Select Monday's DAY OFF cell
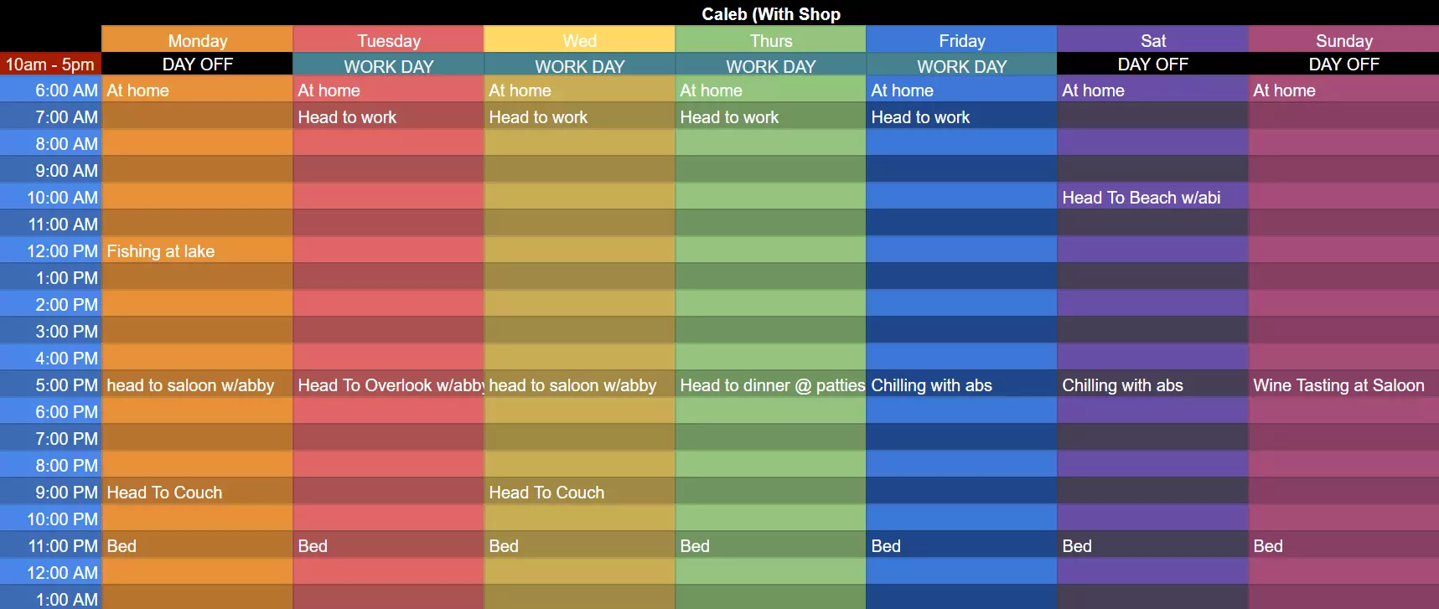The image size is (1439, 609). coord(197,65)
